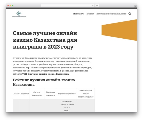The width and height of the screenshot is (143, 121).
Task: Click the browser address bar field
Action: click(x=68, y=5)
